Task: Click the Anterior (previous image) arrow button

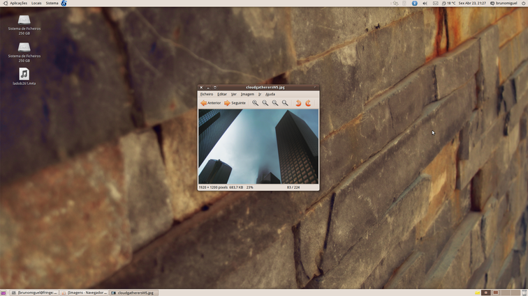Action: pyautogui.click(x=211, y=103)
